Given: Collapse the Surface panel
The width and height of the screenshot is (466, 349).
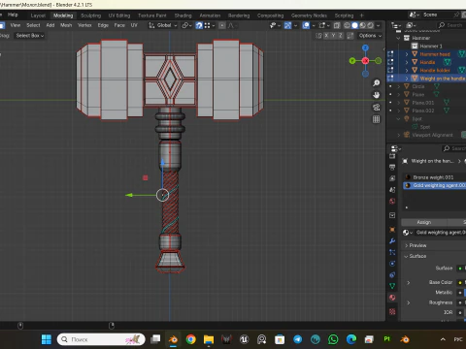Looking at the screenshot, I should click(x=406, y=256).
